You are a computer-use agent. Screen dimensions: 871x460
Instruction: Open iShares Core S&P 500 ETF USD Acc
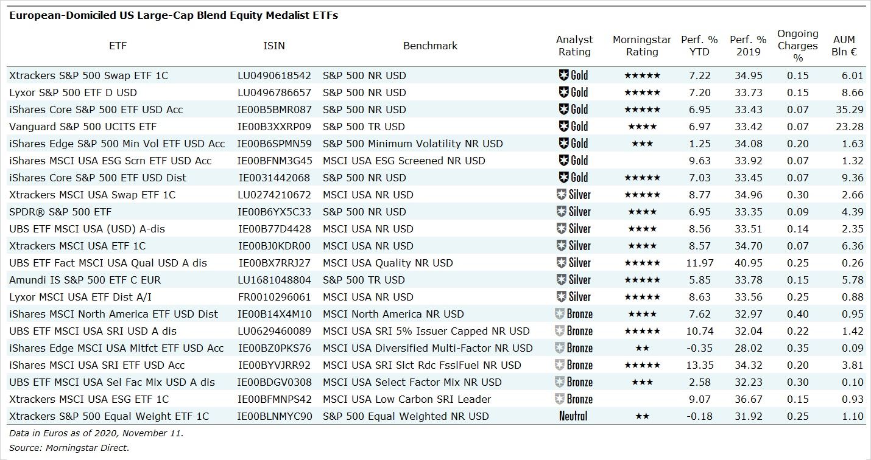96,110
